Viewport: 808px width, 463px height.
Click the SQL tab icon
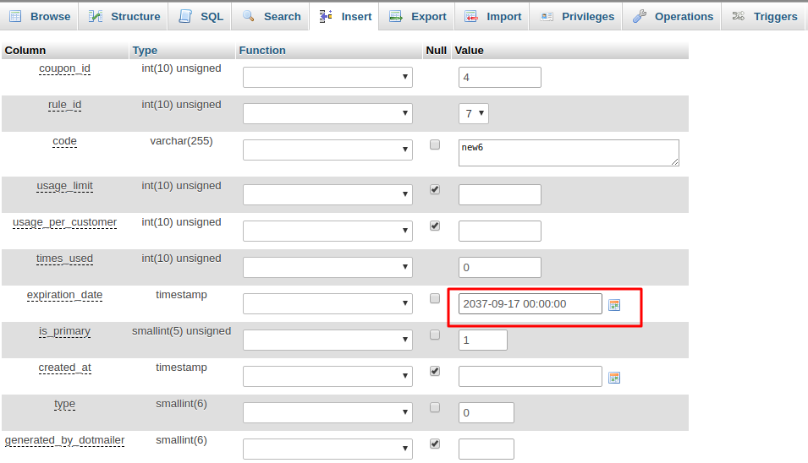[185, 16]
